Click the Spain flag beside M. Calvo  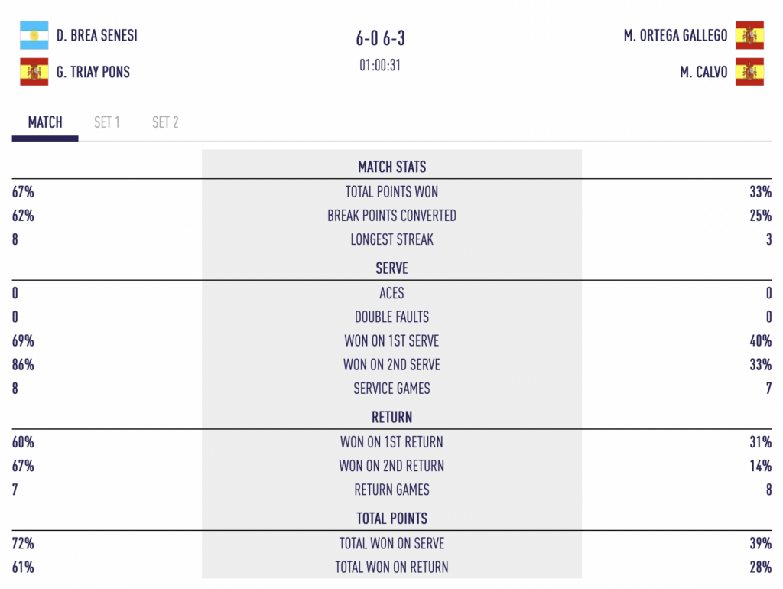749,72
